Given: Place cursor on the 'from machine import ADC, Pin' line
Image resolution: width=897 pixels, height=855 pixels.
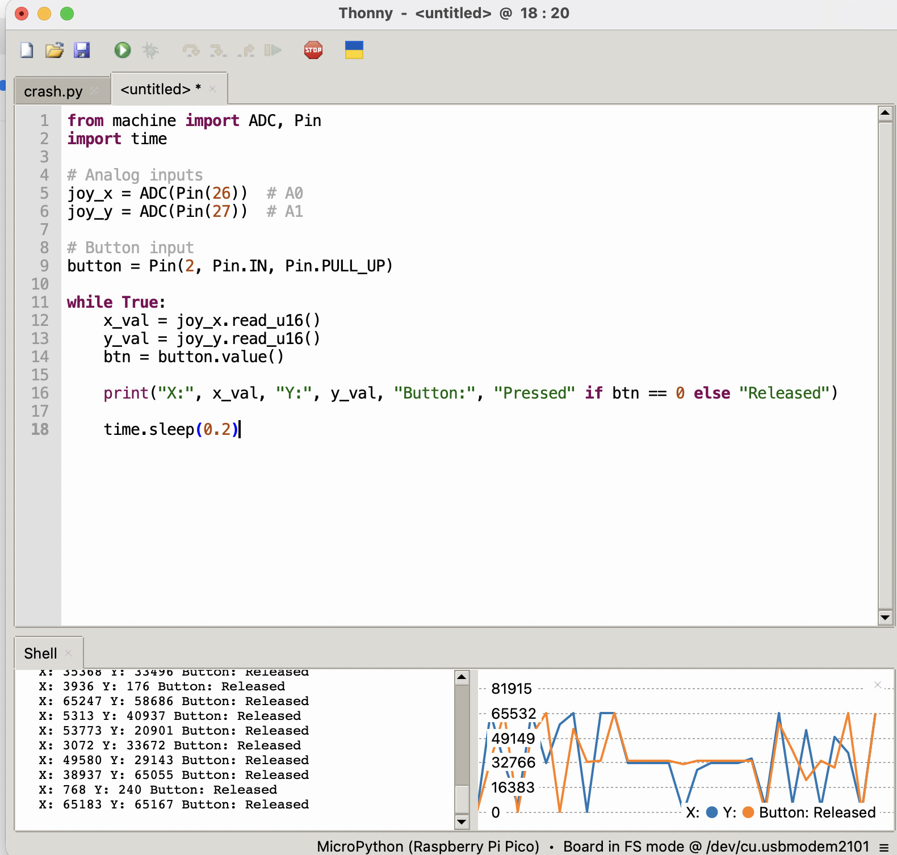Looking at the screenshot, I should [194, 120].
